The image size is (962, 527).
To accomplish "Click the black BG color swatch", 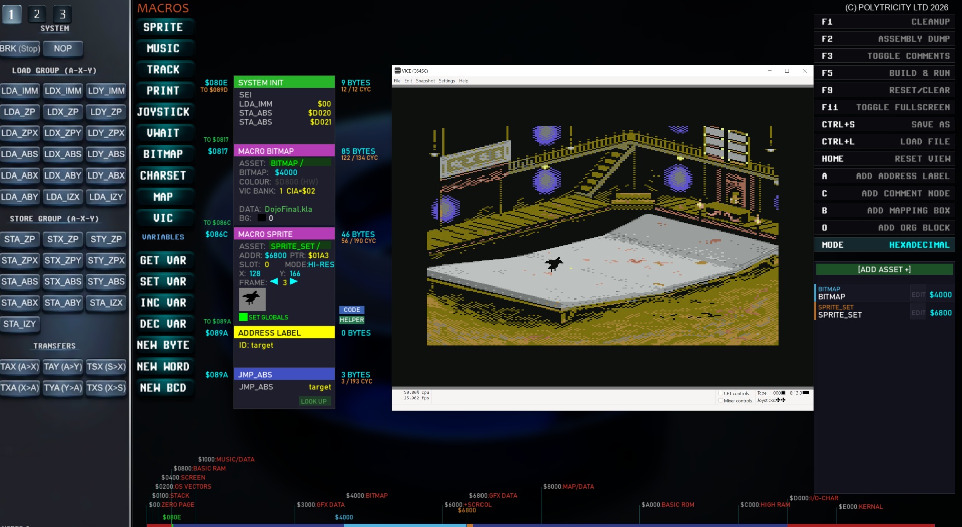I will [x=262, y=218].
